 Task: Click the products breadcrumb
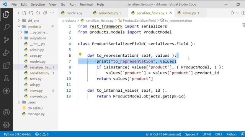point(69,21)
